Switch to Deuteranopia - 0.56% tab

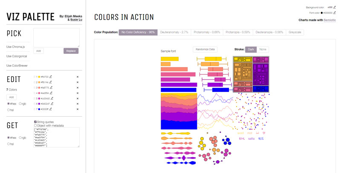click(x=269, y=32)
